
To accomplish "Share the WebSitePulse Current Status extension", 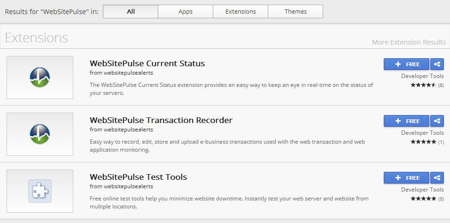I will point(437,64).
